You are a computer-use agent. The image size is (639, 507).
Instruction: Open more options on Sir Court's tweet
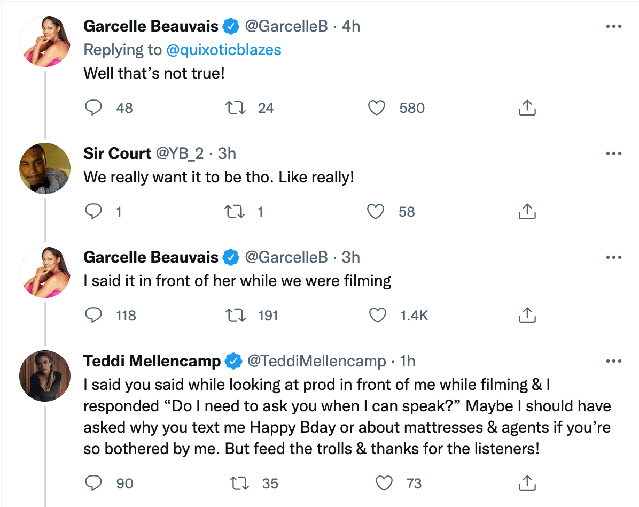pos(614,153)
